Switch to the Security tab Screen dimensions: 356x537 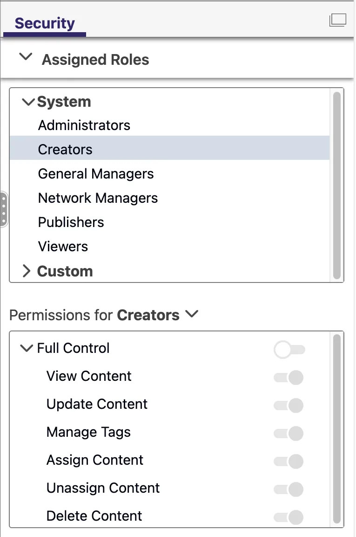[45, 23]
